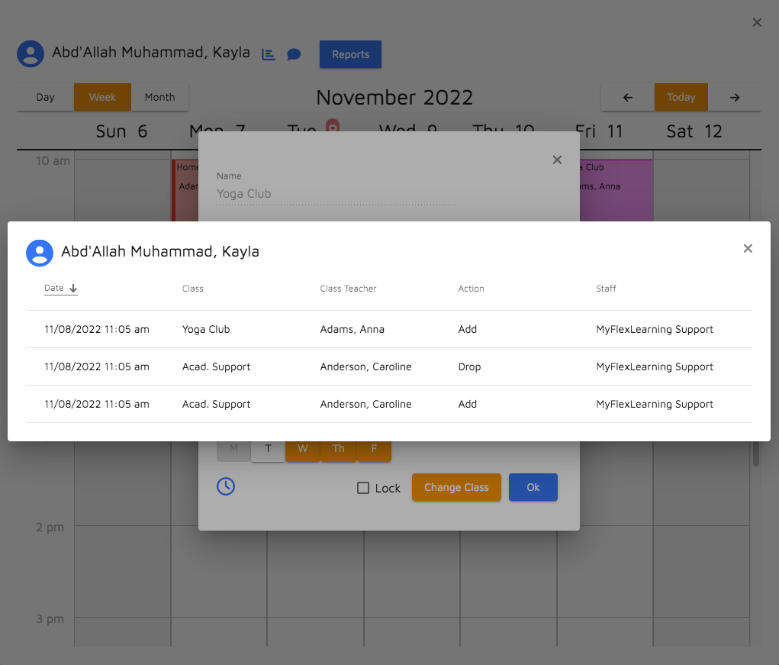This screenshot has height=665, width=779.
Task: Open the student message chat icon
Action: pos(294,54)
